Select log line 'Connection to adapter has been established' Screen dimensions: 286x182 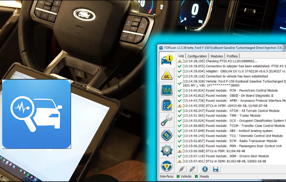(x=234, y=66)
